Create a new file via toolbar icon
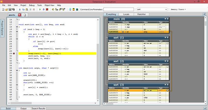208x110 pixels. click(3, 9)
